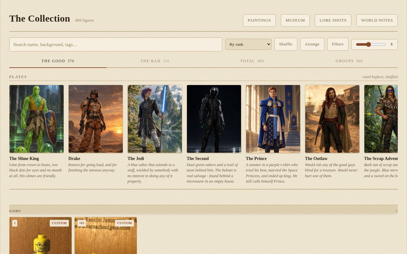Open The Scrap Adventurer plate image

click(381, 119)
